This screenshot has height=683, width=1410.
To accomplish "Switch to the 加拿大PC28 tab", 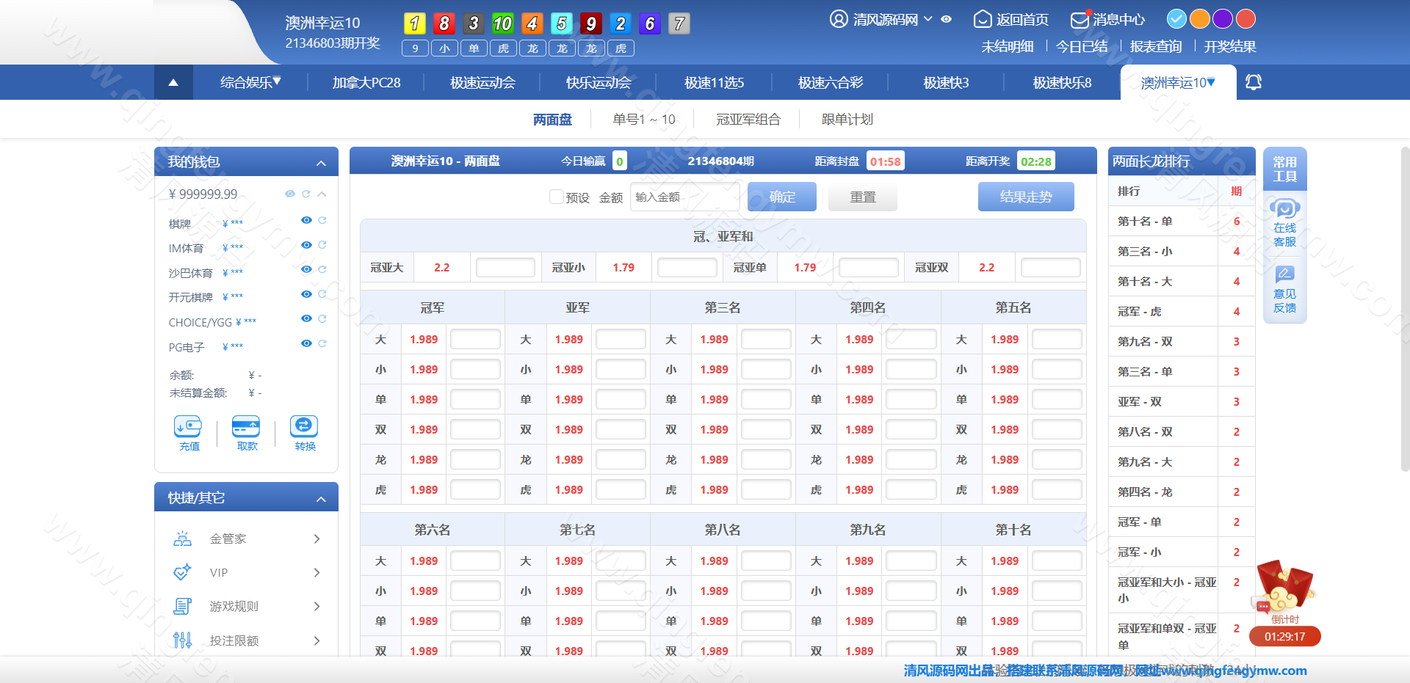I will tap(366, 82).
